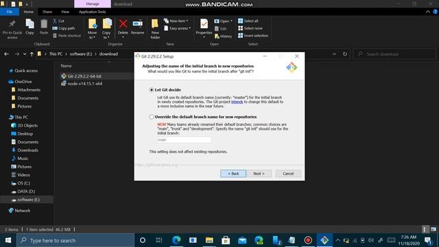Select the 'Let Git decide' radio button
The image size is (439, 247).
152,90
